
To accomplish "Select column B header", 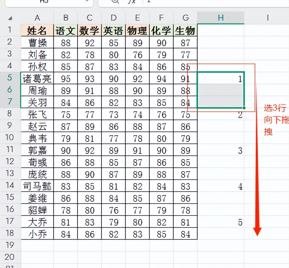I will coord(66,18).
